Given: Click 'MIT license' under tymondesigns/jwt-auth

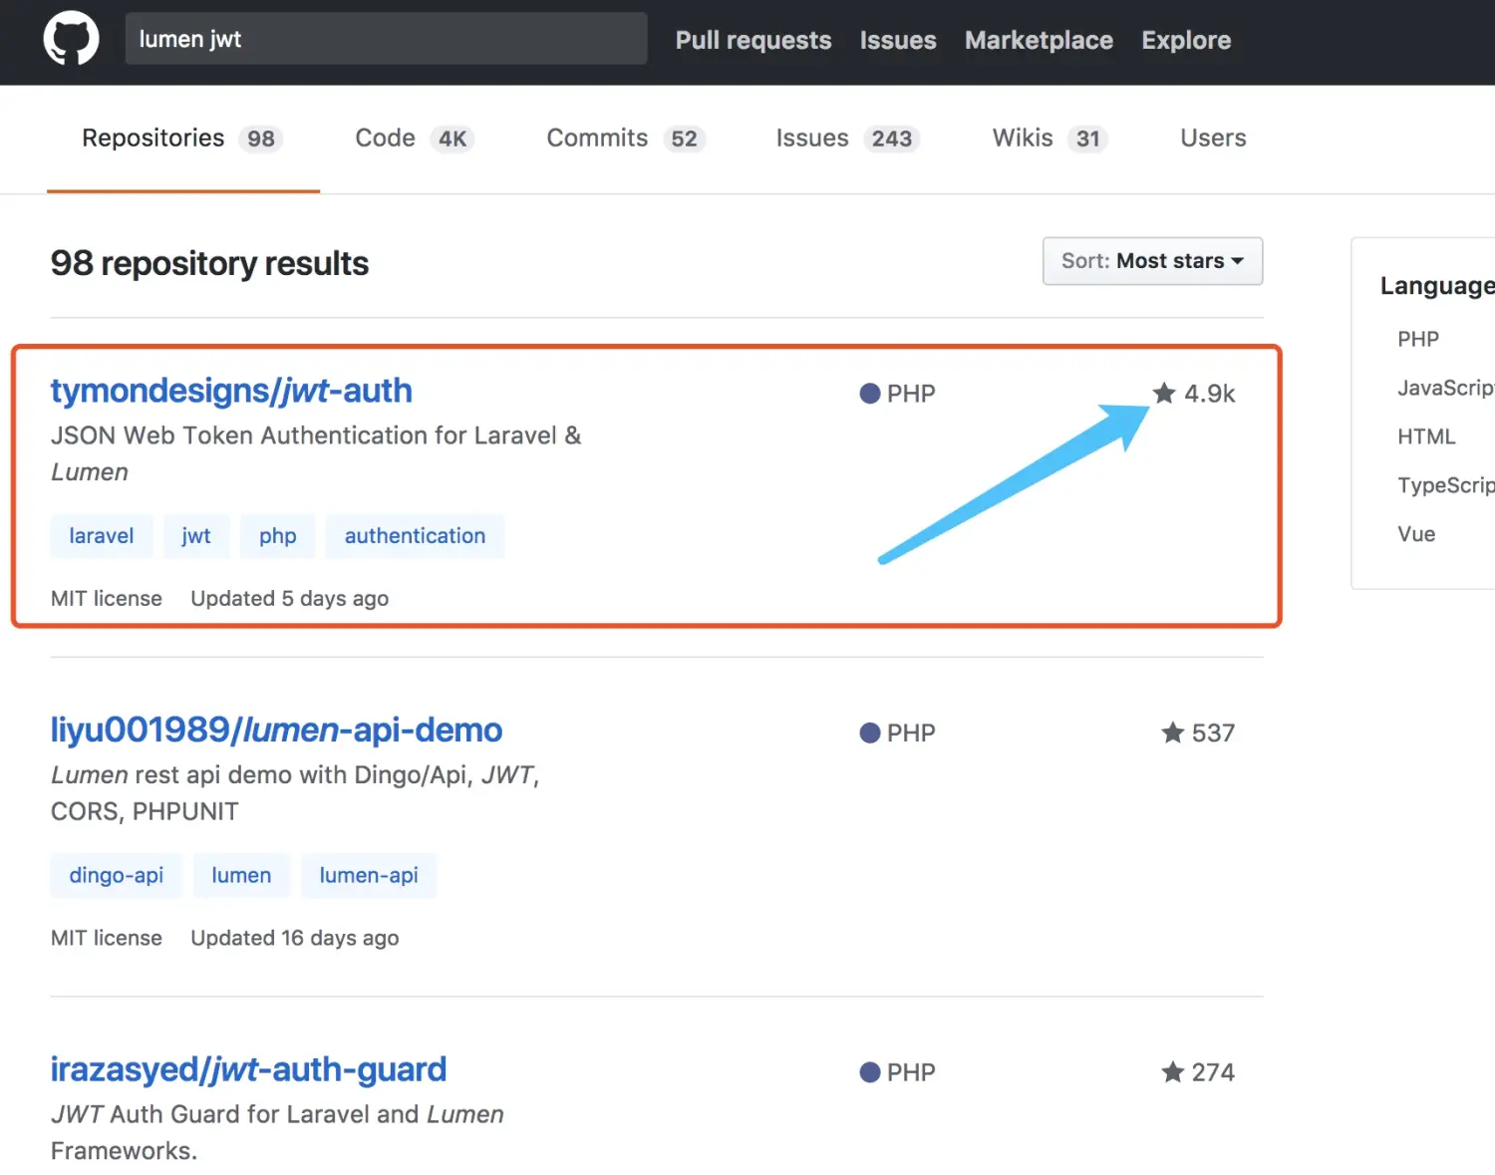Looking at the screenshot, I should click(x=107, y=599).
